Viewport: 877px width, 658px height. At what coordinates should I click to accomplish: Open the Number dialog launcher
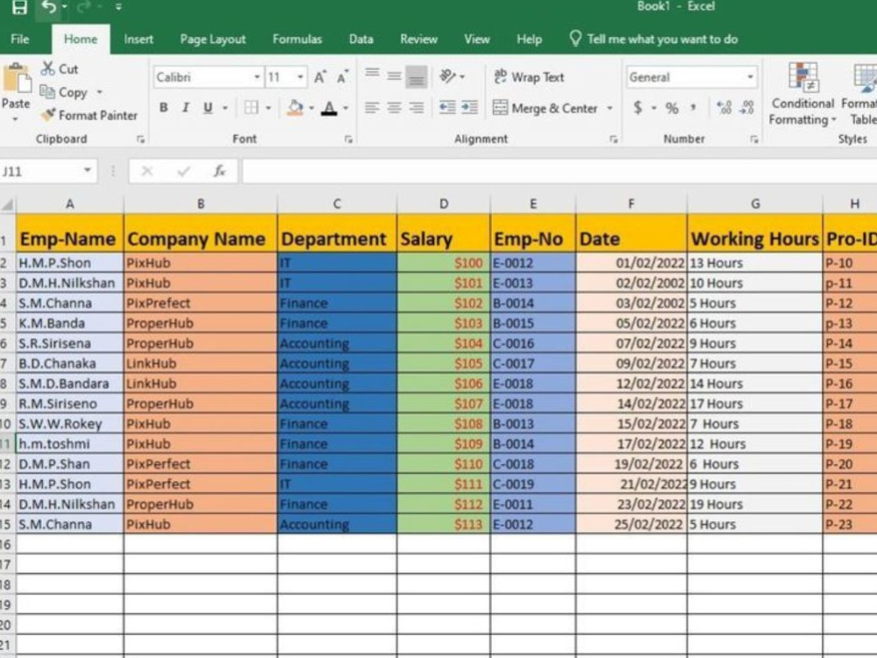pos(754,139)
